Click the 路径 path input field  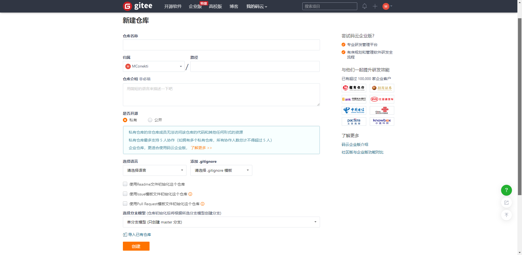coord(255,66)
